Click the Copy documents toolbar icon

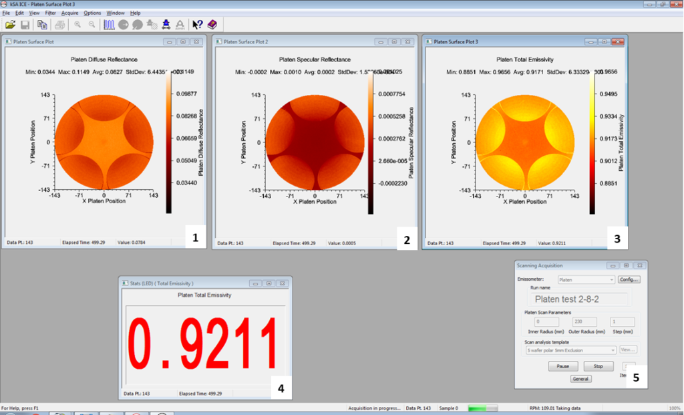tap(42, 25)
